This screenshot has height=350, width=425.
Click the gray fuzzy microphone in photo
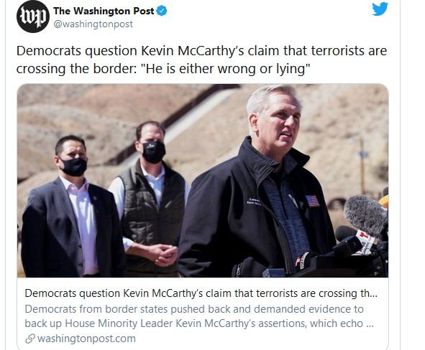tap(366, 216)
